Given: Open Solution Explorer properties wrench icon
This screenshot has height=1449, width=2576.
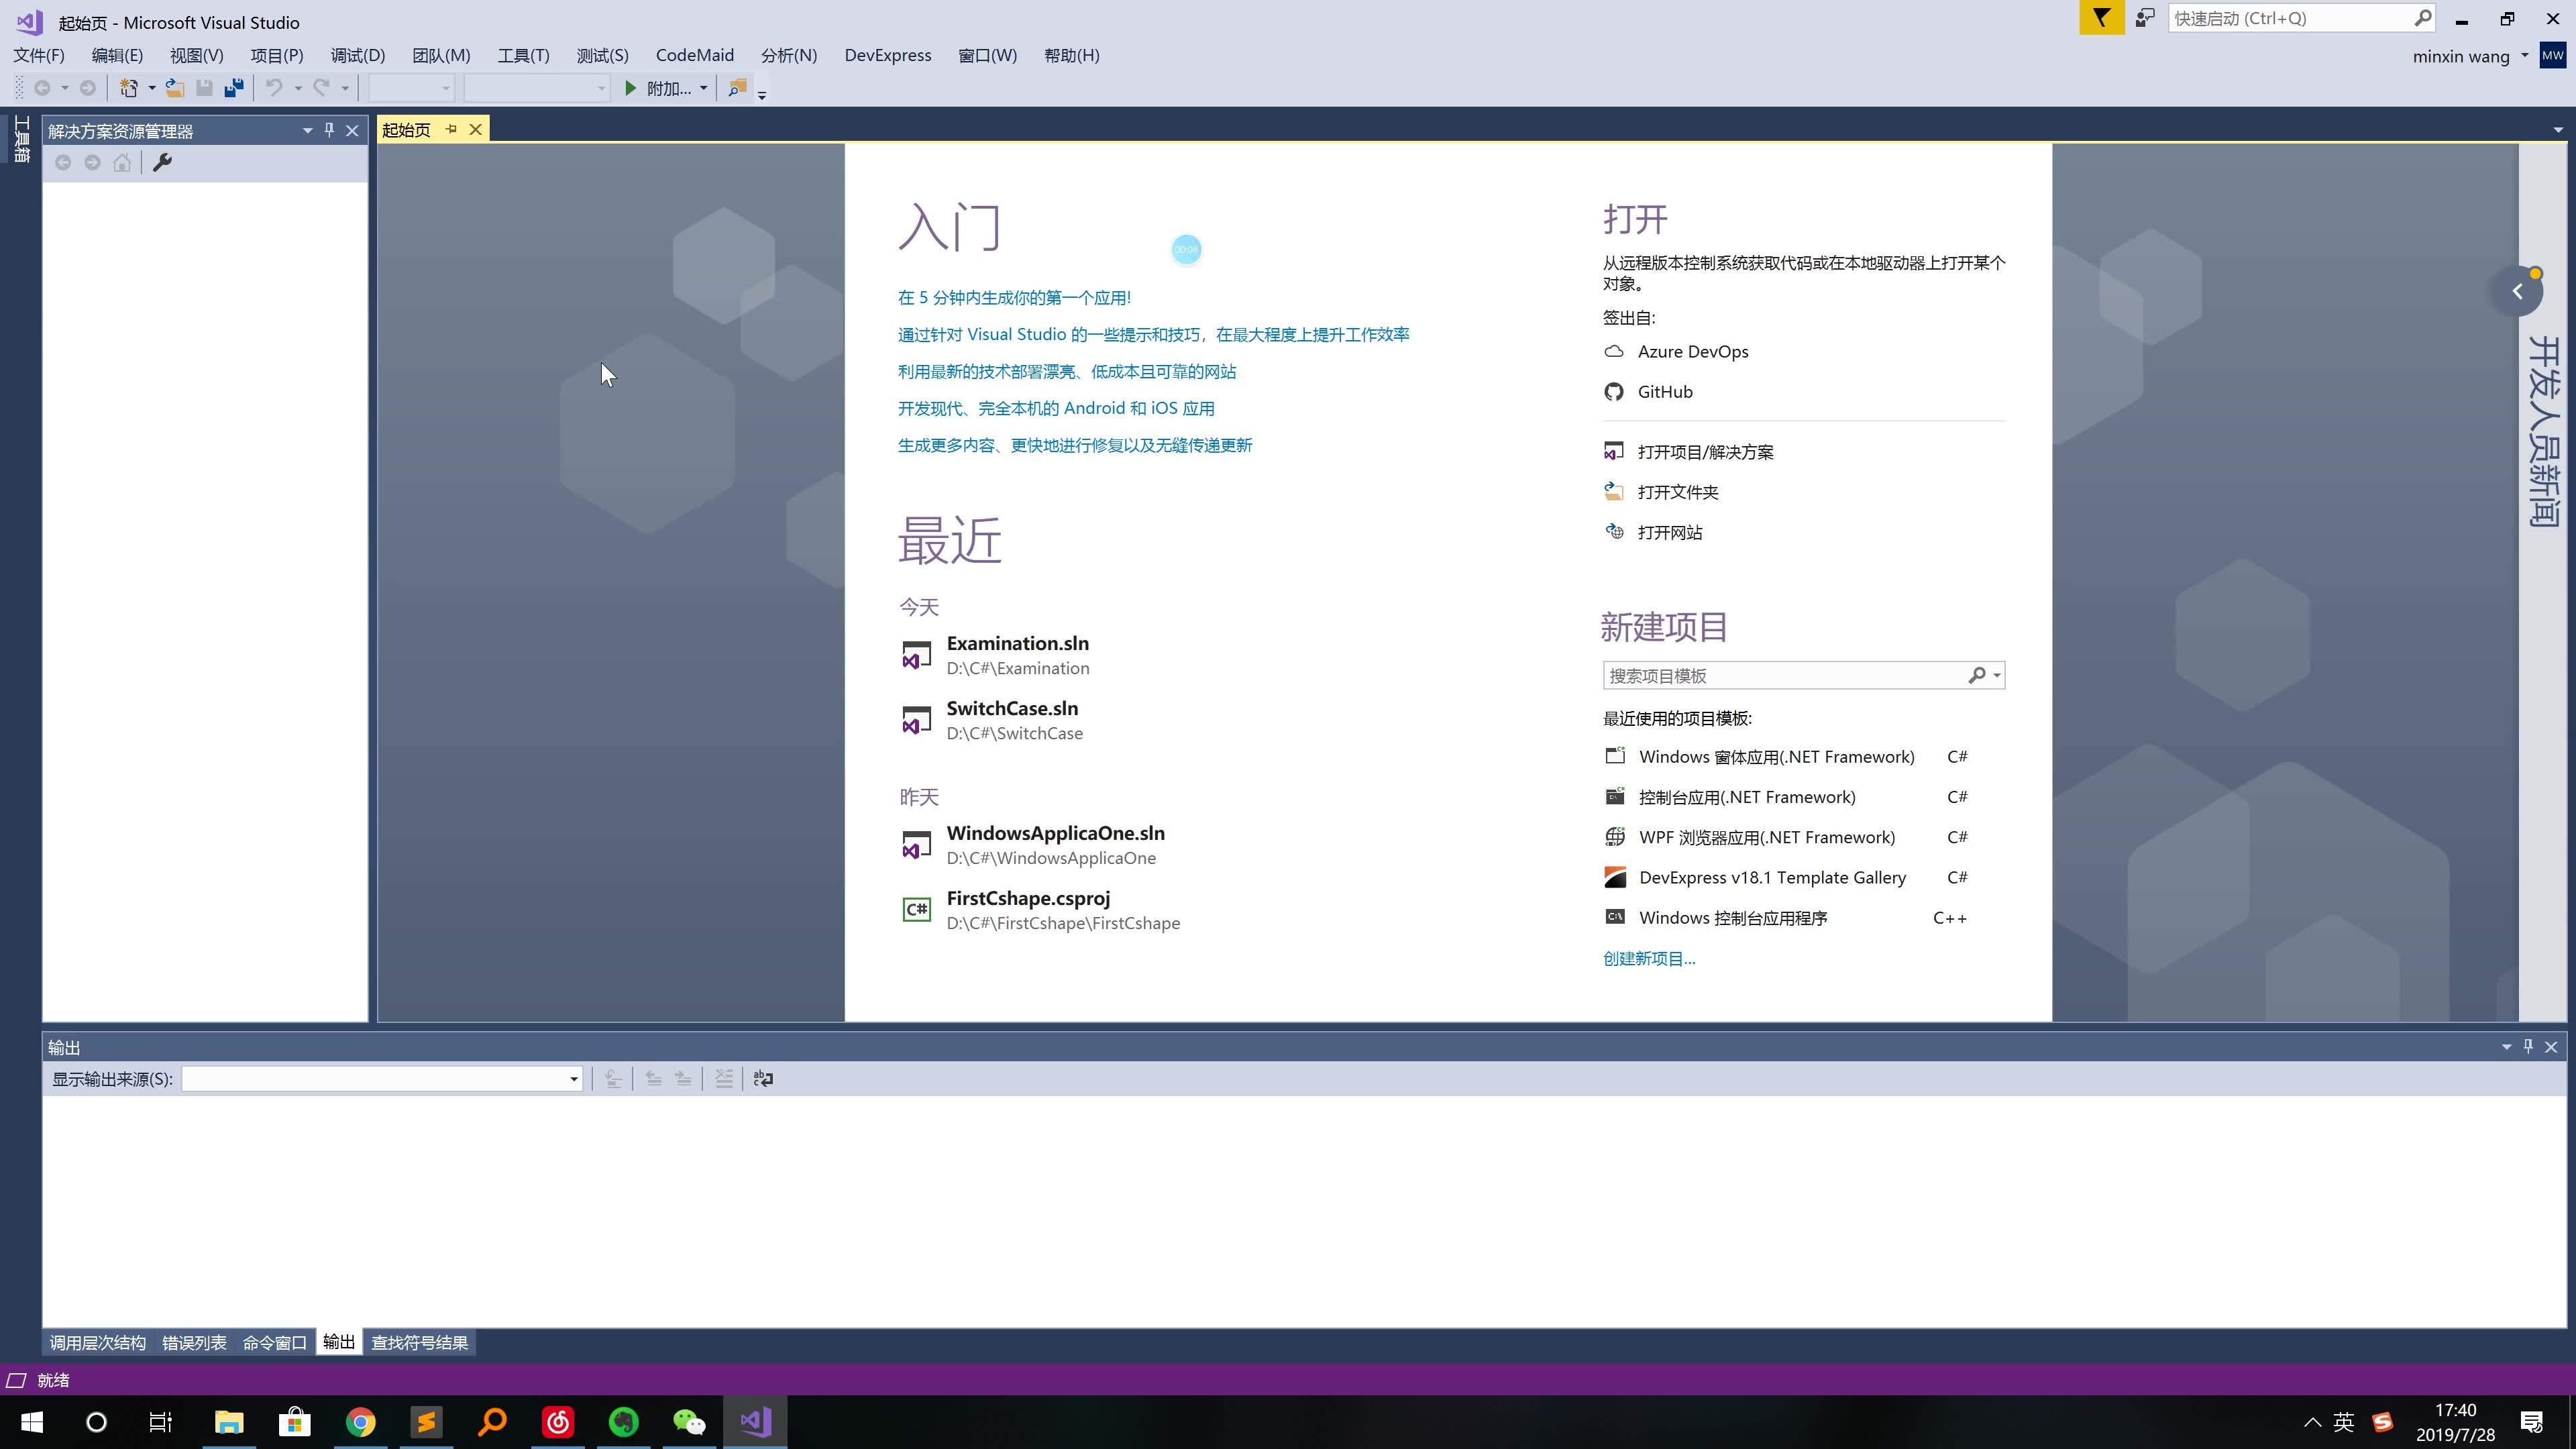Looking at the screenshot, I should point(162,162).
